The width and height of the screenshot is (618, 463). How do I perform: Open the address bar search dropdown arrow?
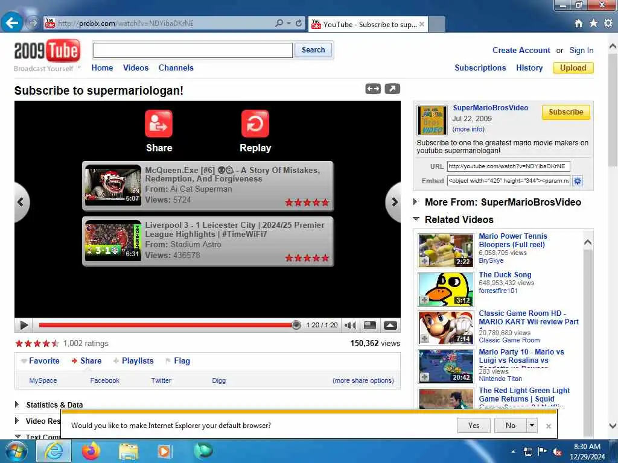[288, 24]
